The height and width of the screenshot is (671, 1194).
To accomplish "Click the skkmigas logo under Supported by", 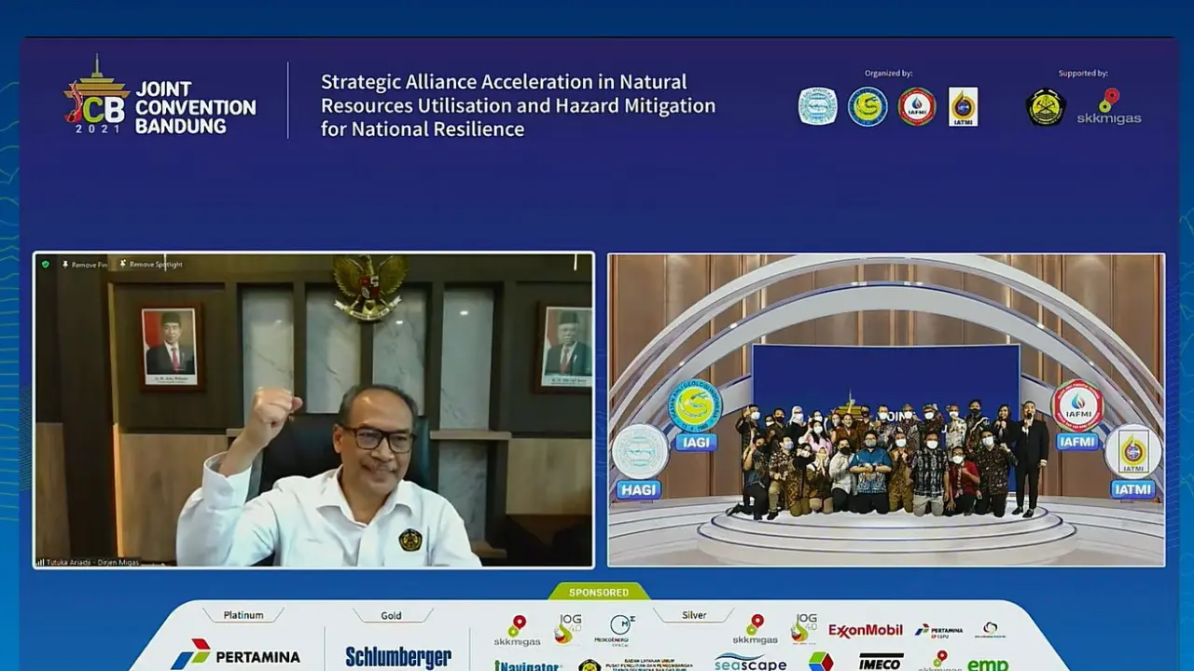I will (1109, 107).
